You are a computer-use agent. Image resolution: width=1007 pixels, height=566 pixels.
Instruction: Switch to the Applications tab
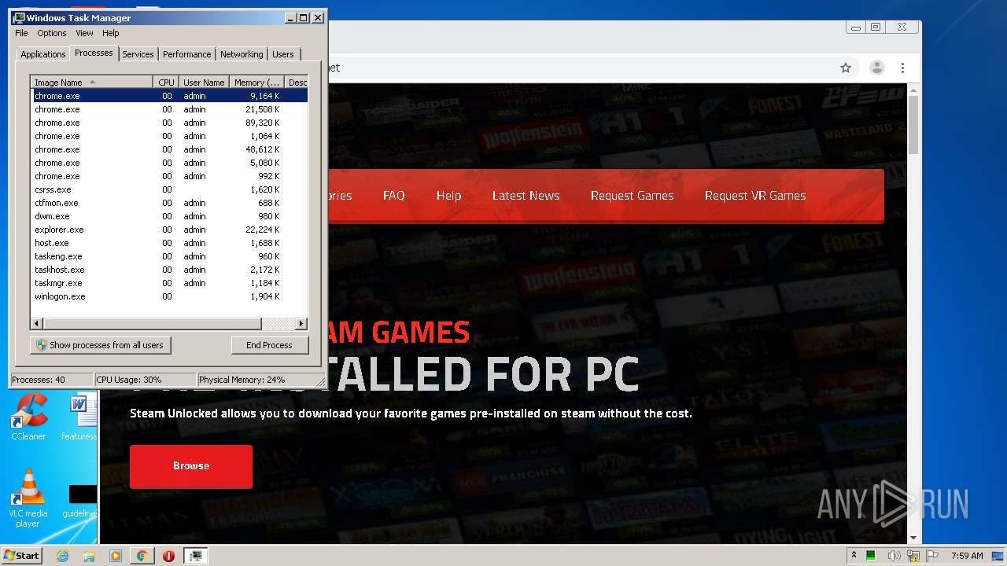click(x=42, y=54)
